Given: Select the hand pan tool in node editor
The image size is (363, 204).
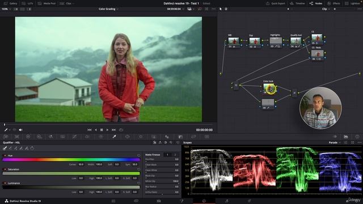Looking at the screenshot, I should pos(226,9).
